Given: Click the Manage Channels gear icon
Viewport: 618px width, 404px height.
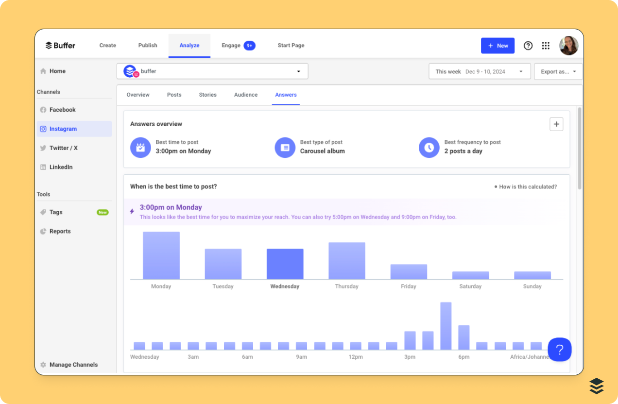Looking at the screenshot, I should tap(43, 365).
